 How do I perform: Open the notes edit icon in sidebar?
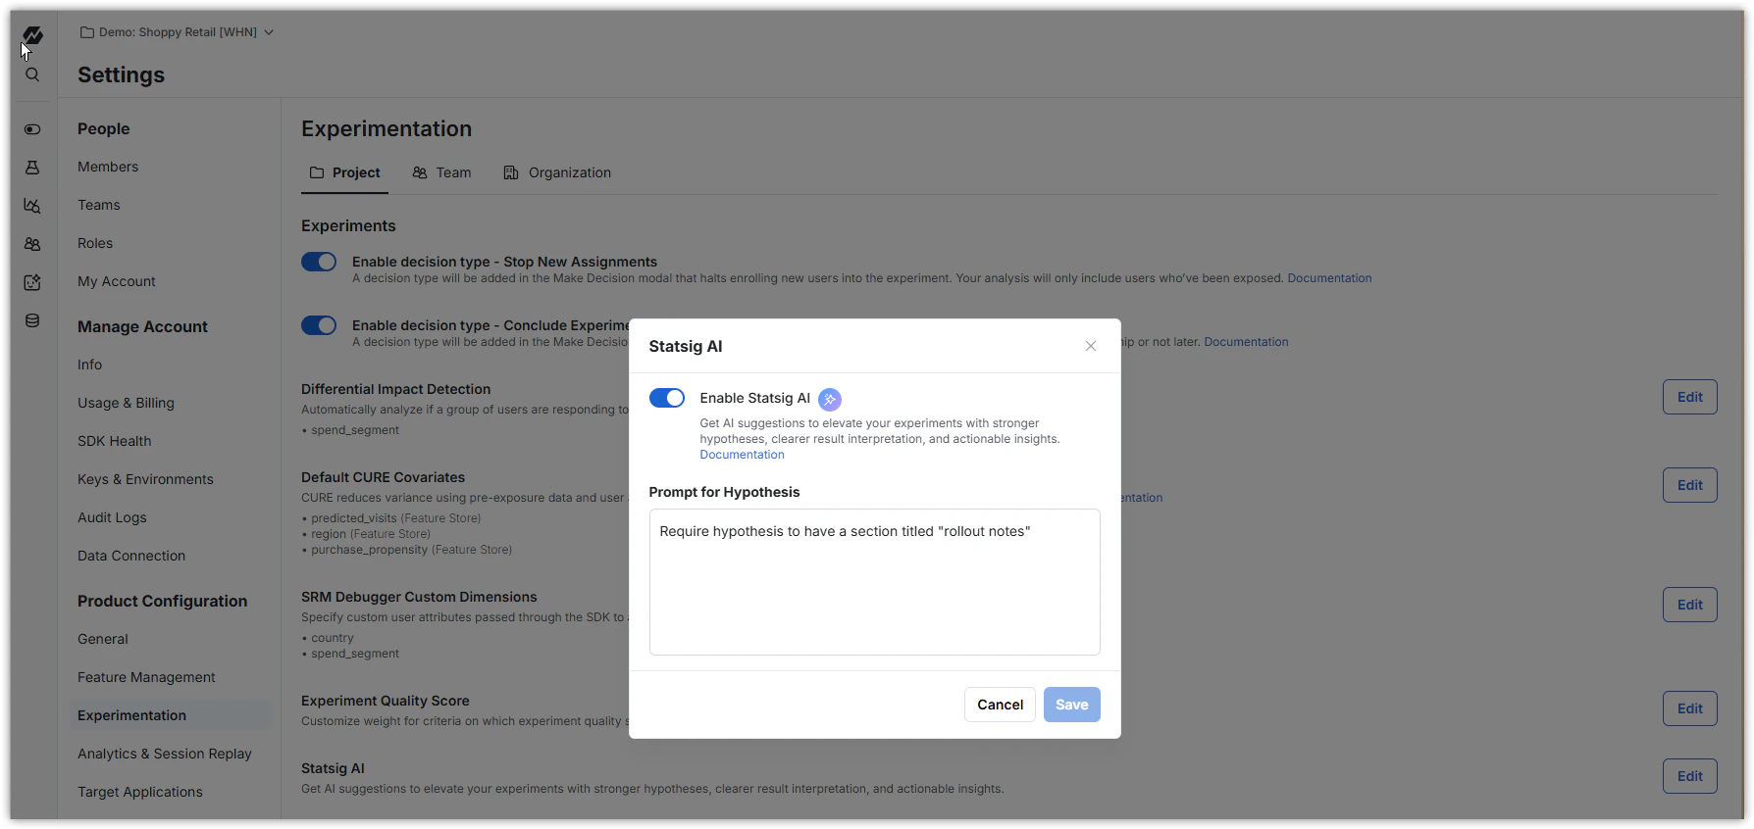click(x=32, y=282)
